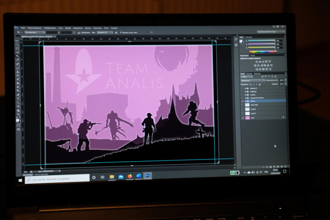The width and height of the screenshot is (330, 220).
Task: Open Mail app from taskbar
Action: tap(121, 176)
